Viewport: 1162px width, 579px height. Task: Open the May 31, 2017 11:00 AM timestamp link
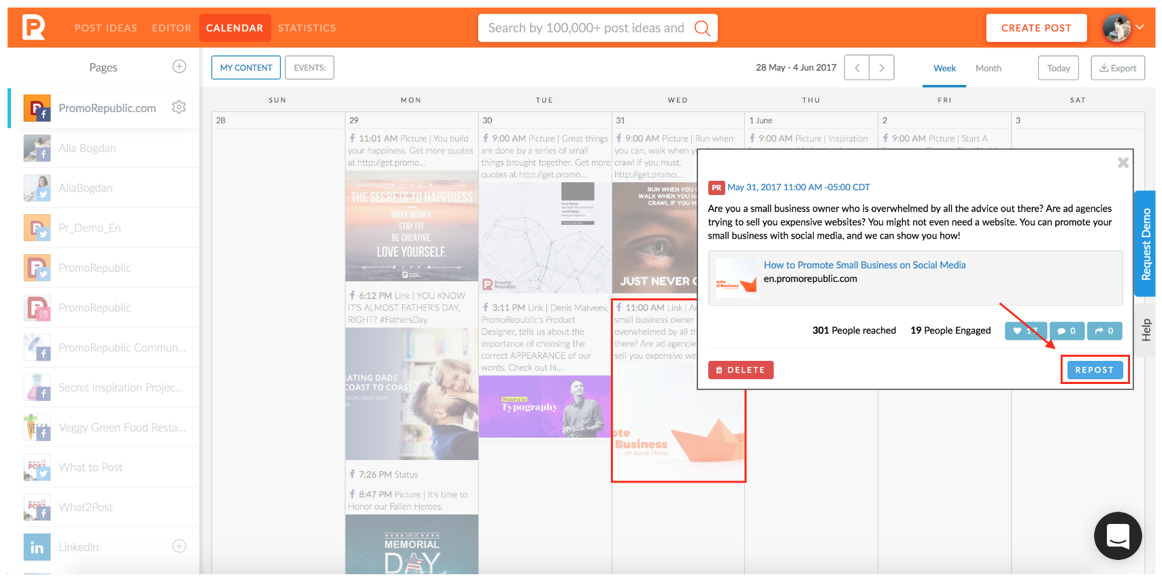[799, 187]
